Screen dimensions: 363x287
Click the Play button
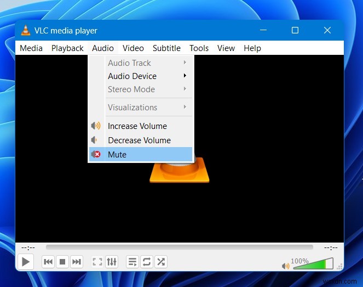(x=26, y=262)
